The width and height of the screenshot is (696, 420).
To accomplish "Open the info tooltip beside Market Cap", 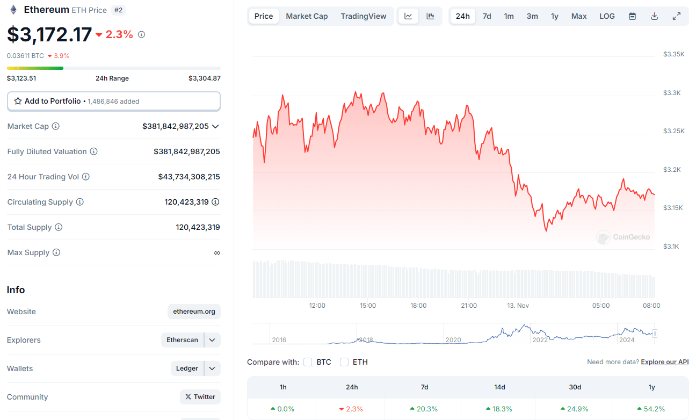I will pos(55,126).
